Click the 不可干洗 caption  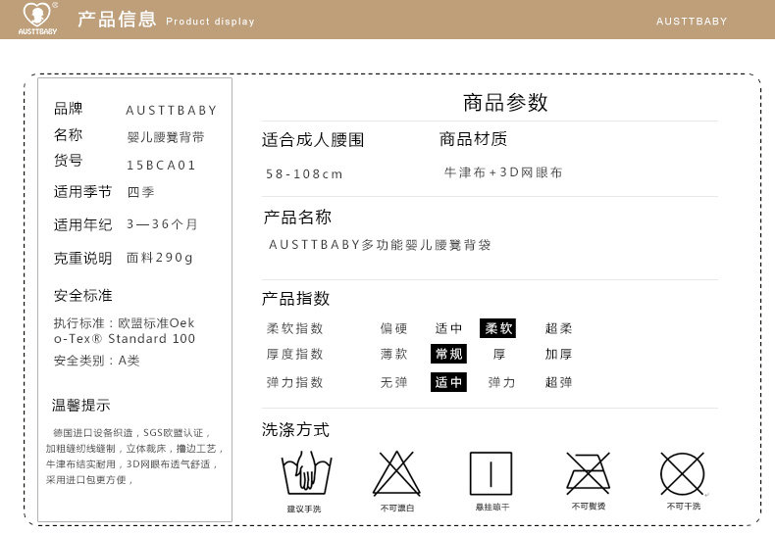684,506
